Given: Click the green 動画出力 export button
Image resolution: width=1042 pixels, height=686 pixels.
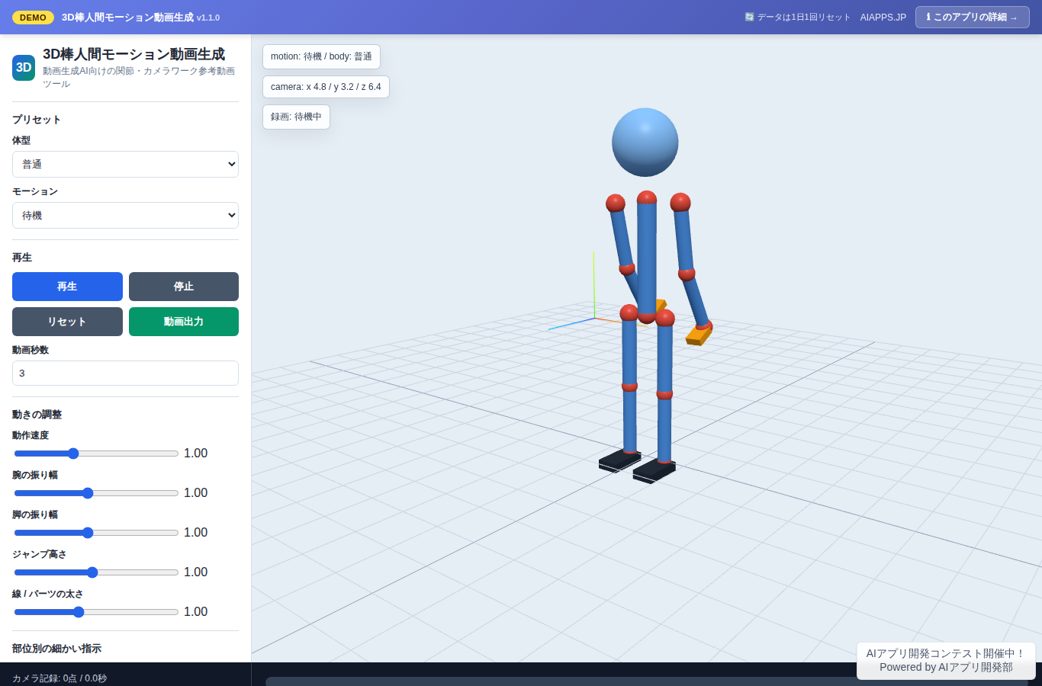Looking at the screenshot, I should (x=184, y=322).
